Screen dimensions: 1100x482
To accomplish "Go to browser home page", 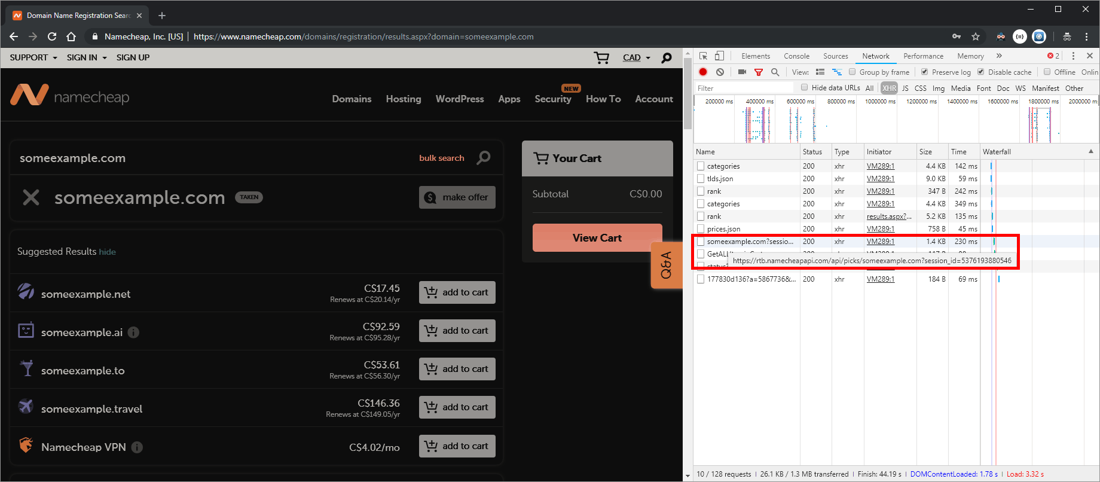I will [71, 36].
